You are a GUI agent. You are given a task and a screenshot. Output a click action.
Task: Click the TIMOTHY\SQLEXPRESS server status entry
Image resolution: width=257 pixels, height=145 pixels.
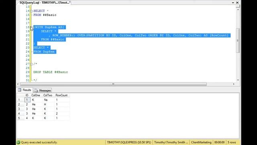pos(129,142)
